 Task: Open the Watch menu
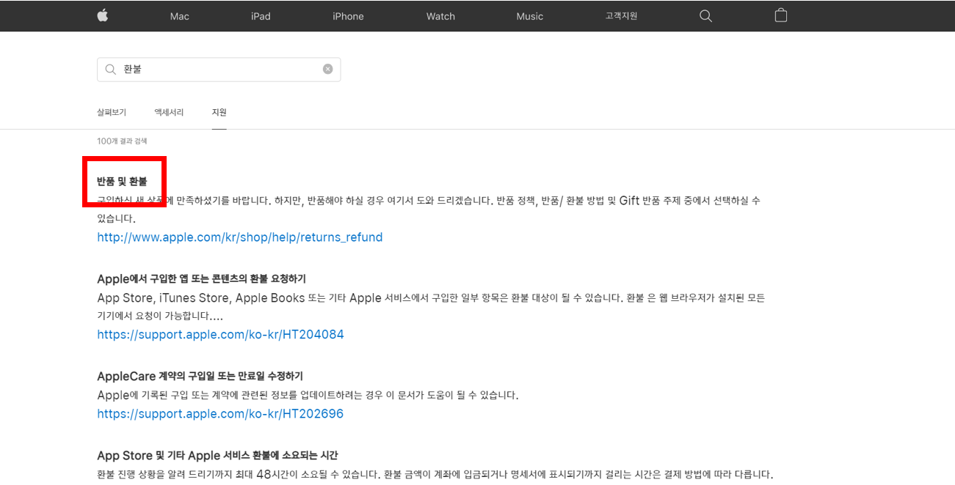pos(440,16)
